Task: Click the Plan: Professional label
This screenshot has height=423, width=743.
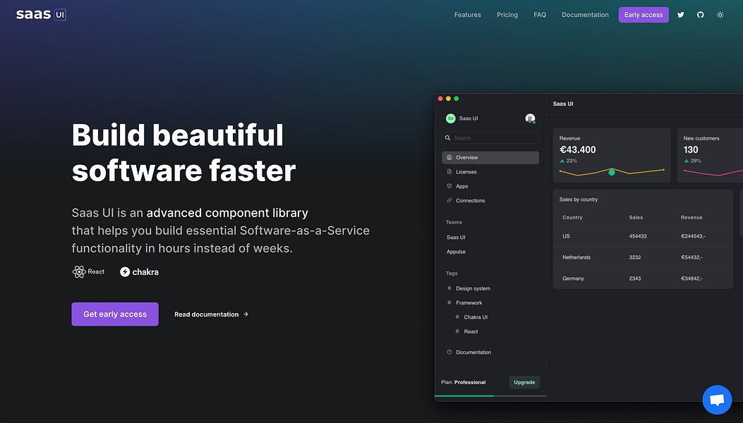Action: (464, 382)
